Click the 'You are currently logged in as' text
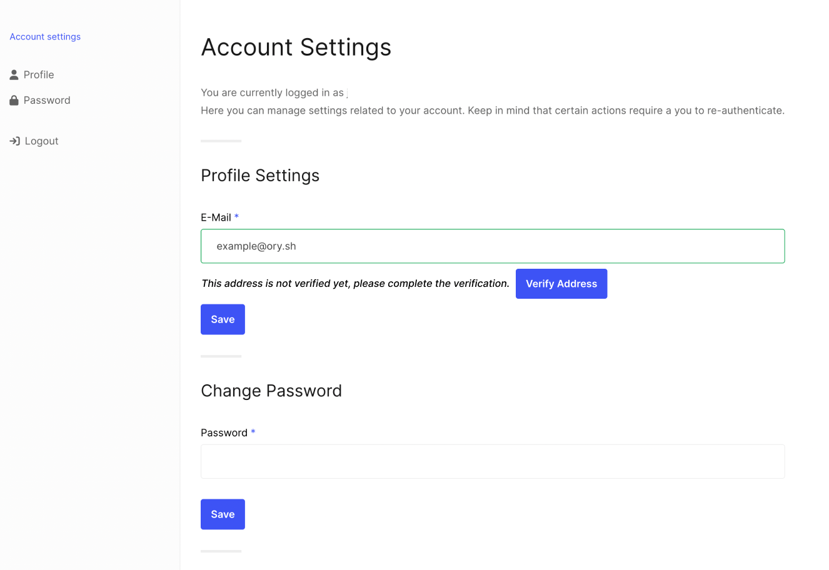Image resolution: width=829 pixels, height=570 pixels. point(272,92)
